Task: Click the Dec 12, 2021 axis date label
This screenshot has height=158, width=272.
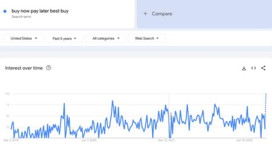Action: pos(166,140)
